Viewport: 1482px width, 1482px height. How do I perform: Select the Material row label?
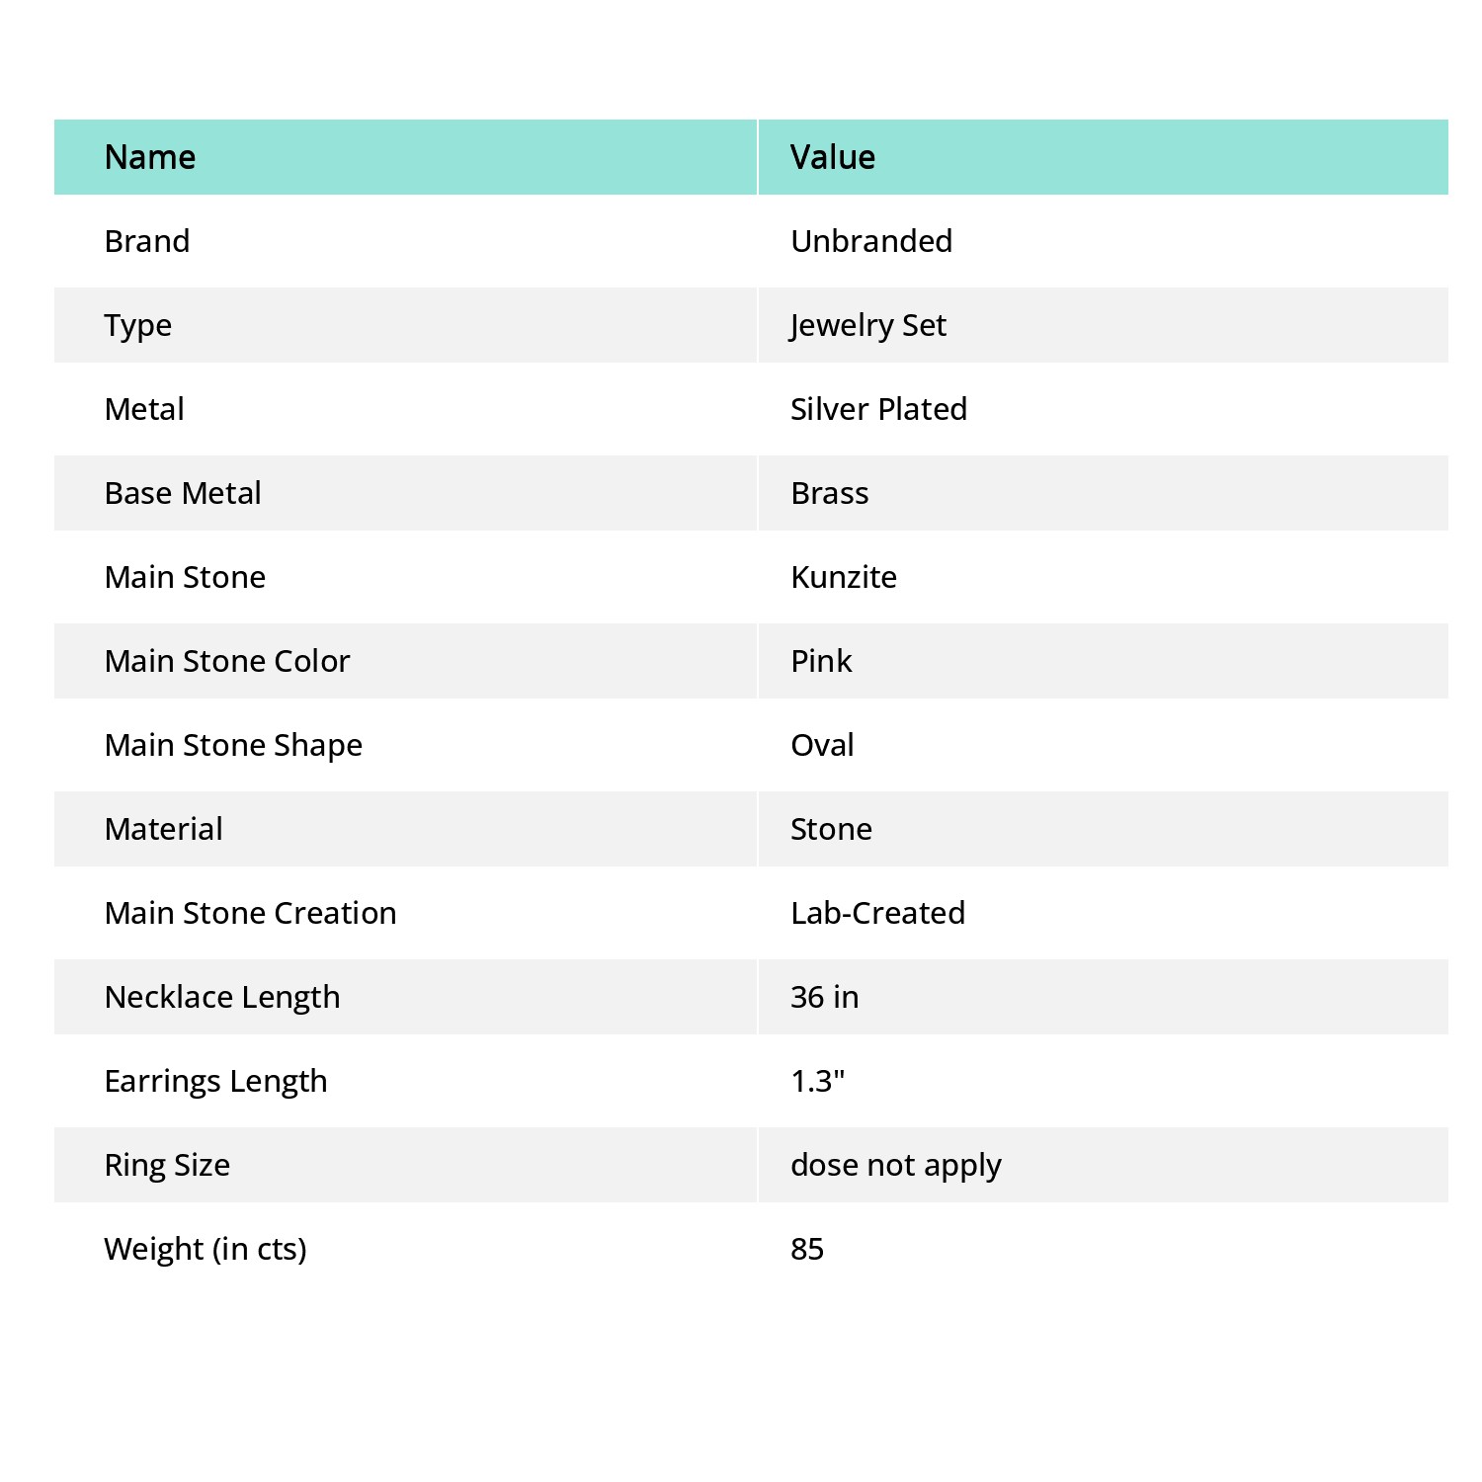click(164, 829)
